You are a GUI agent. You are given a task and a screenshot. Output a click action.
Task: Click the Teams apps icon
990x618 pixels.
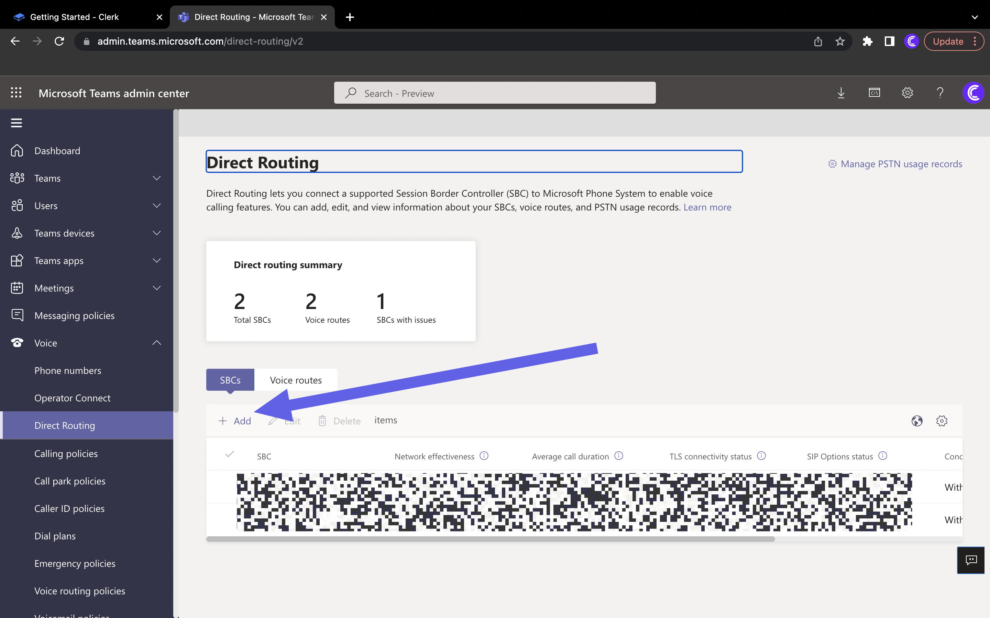click(x=17, y=260)
